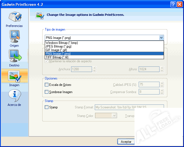
Task: Enable the Stamp checkbox
Action: click(x=47, y=107)
